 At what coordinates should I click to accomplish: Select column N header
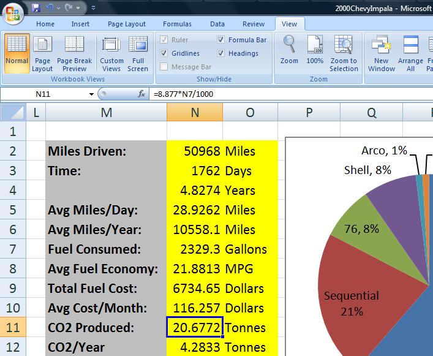coord(195,112)
